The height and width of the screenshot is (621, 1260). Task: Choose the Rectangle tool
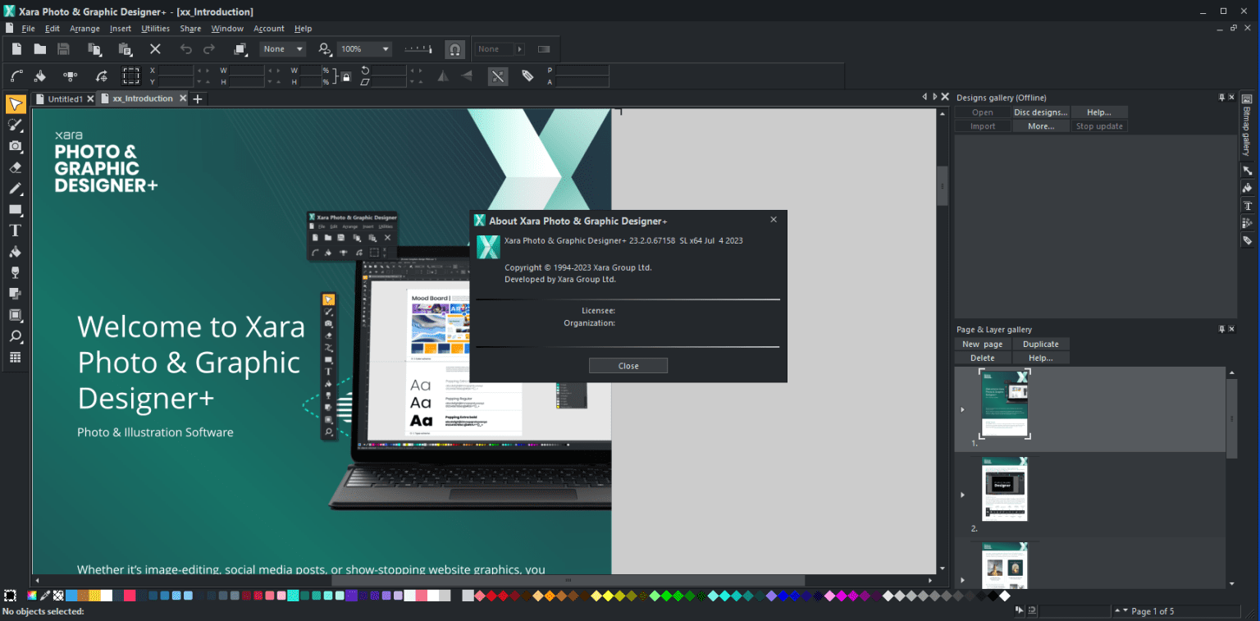[15, 208]
